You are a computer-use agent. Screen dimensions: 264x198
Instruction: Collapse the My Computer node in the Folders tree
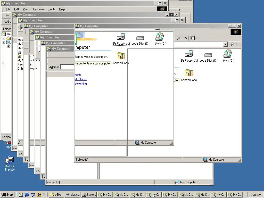click(4, 43)
